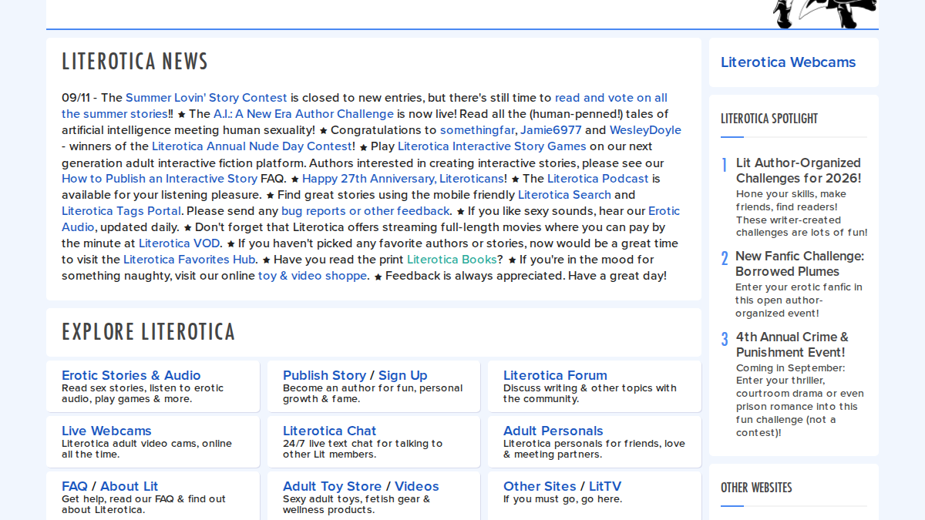Image resolution: width=925 pixels, height=520 pixels.
Task: Open the Literotica Podcast link
Action: tap(598, 179)
